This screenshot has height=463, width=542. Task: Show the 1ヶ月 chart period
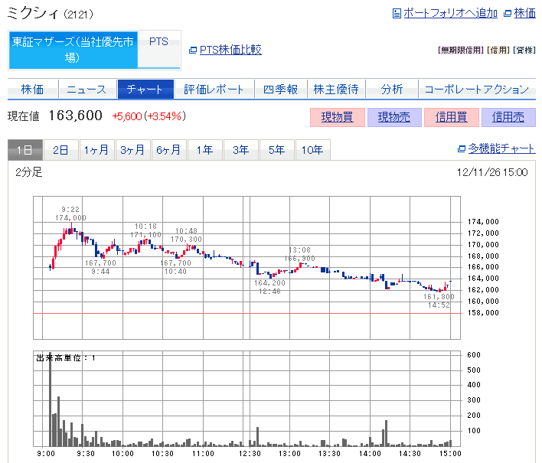point(96,150)
